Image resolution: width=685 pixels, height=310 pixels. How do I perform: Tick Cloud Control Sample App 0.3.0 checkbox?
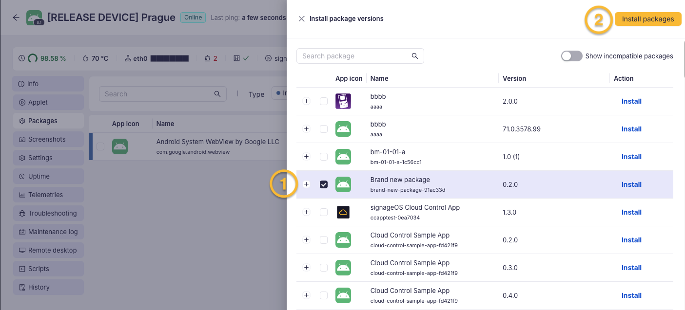tap(324, 268)
